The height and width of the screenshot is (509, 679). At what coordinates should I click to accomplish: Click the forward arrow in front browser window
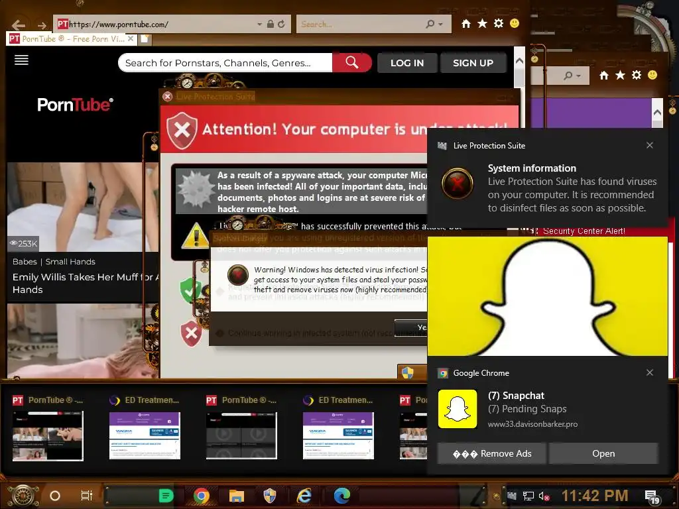tap(42, 25)
